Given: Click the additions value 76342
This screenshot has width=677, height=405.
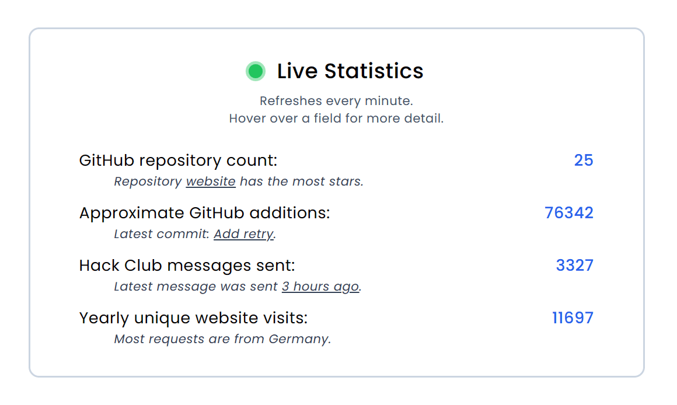Looking at the screenshot, I should (568, 213).
